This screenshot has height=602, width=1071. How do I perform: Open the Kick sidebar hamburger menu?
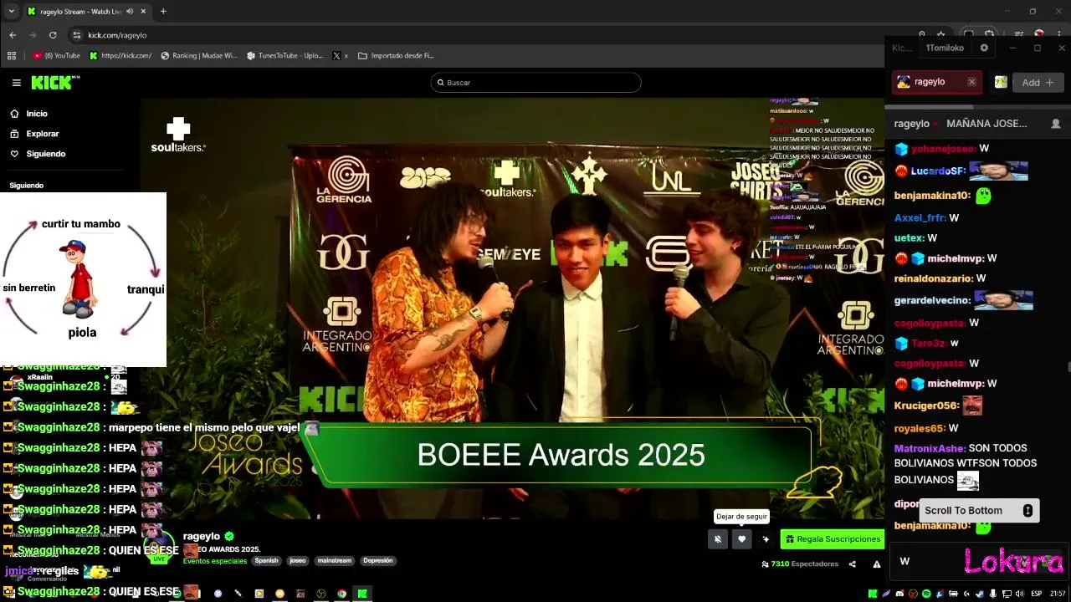16,83
